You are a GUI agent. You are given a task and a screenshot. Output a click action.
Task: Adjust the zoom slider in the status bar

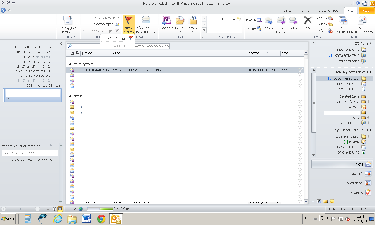tap(20, 209)
